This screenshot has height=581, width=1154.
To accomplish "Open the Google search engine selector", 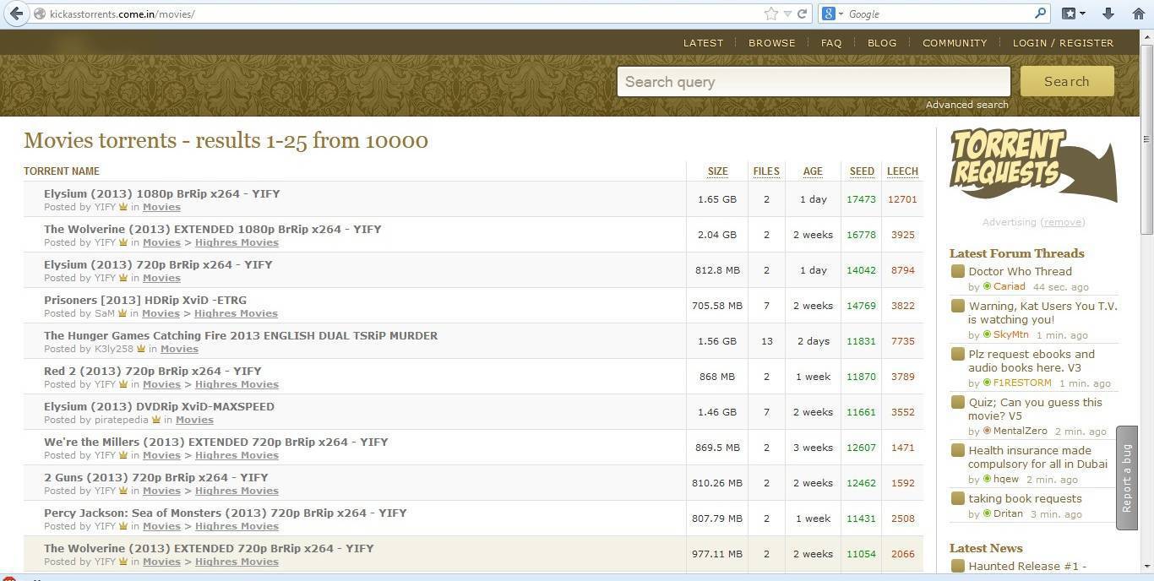I will point(832,14).
